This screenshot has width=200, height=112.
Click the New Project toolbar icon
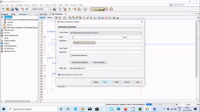tap(8, 9)
